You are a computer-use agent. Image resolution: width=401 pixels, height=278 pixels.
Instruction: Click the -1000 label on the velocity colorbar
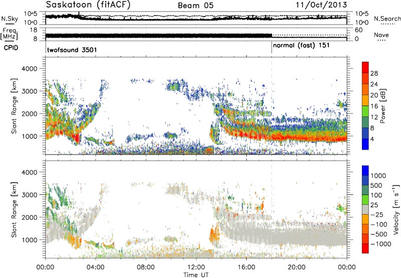pyautogui.click(x=381, y=244)
